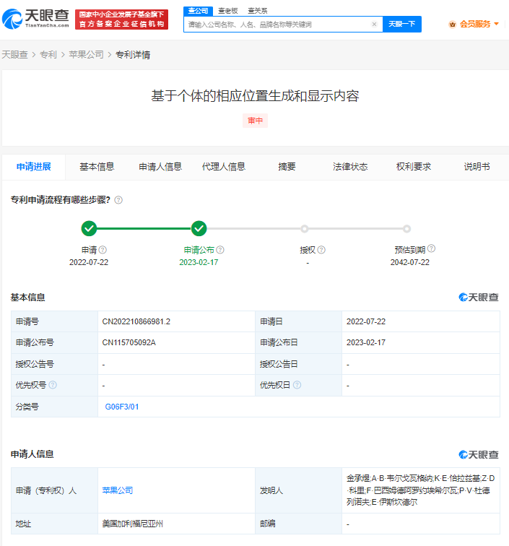Click the 审中 status badge
Image resolution: width=509 pixels, height=546 pixels.
pos(255,121)
